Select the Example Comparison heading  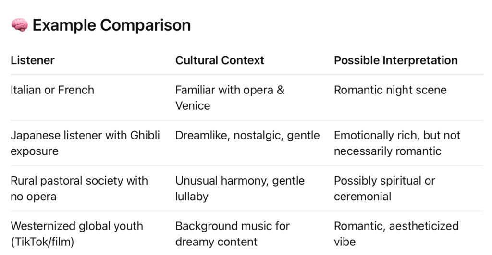111,25
